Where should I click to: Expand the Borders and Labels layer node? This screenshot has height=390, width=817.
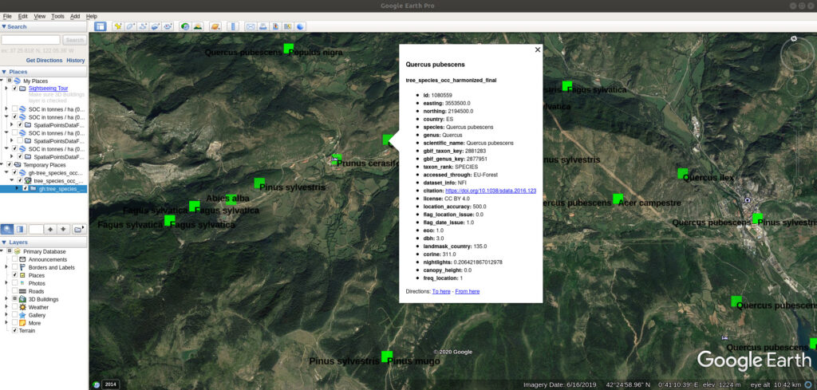(6, 267)
